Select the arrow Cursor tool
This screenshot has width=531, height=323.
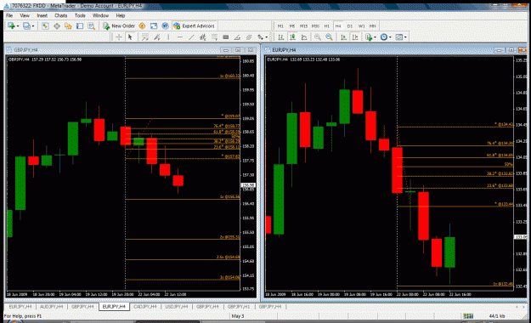click(130, 37)
